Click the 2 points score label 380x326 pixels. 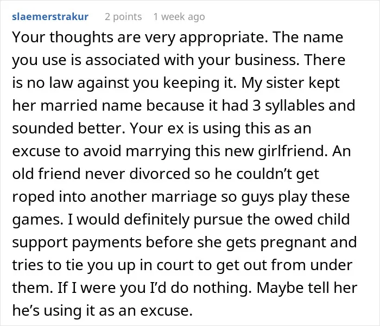click(x=123, y=17)
